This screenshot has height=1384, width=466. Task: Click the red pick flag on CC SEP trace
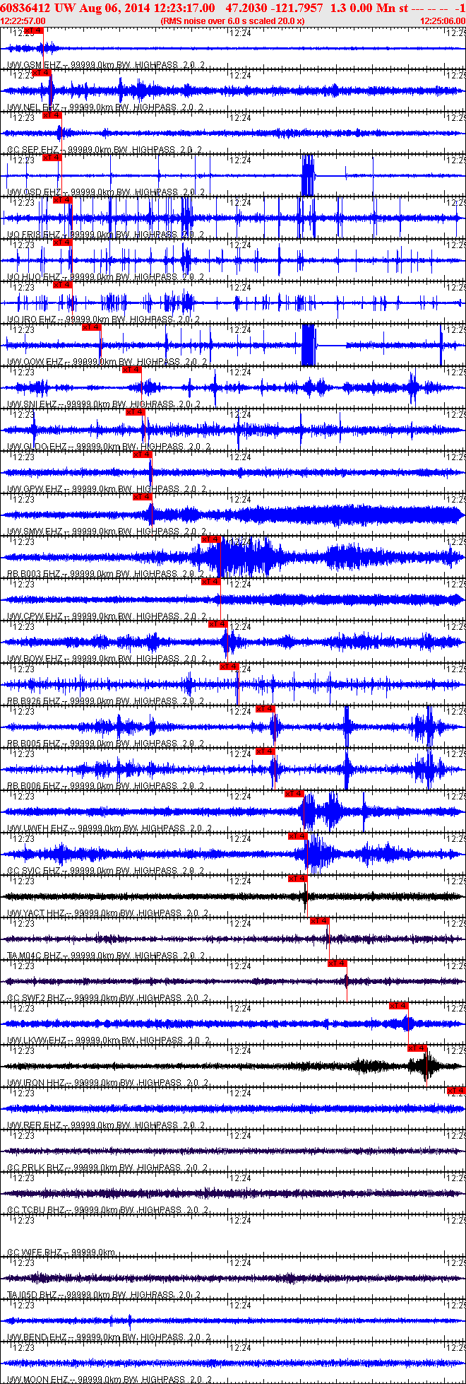click(x=52, y=115)
